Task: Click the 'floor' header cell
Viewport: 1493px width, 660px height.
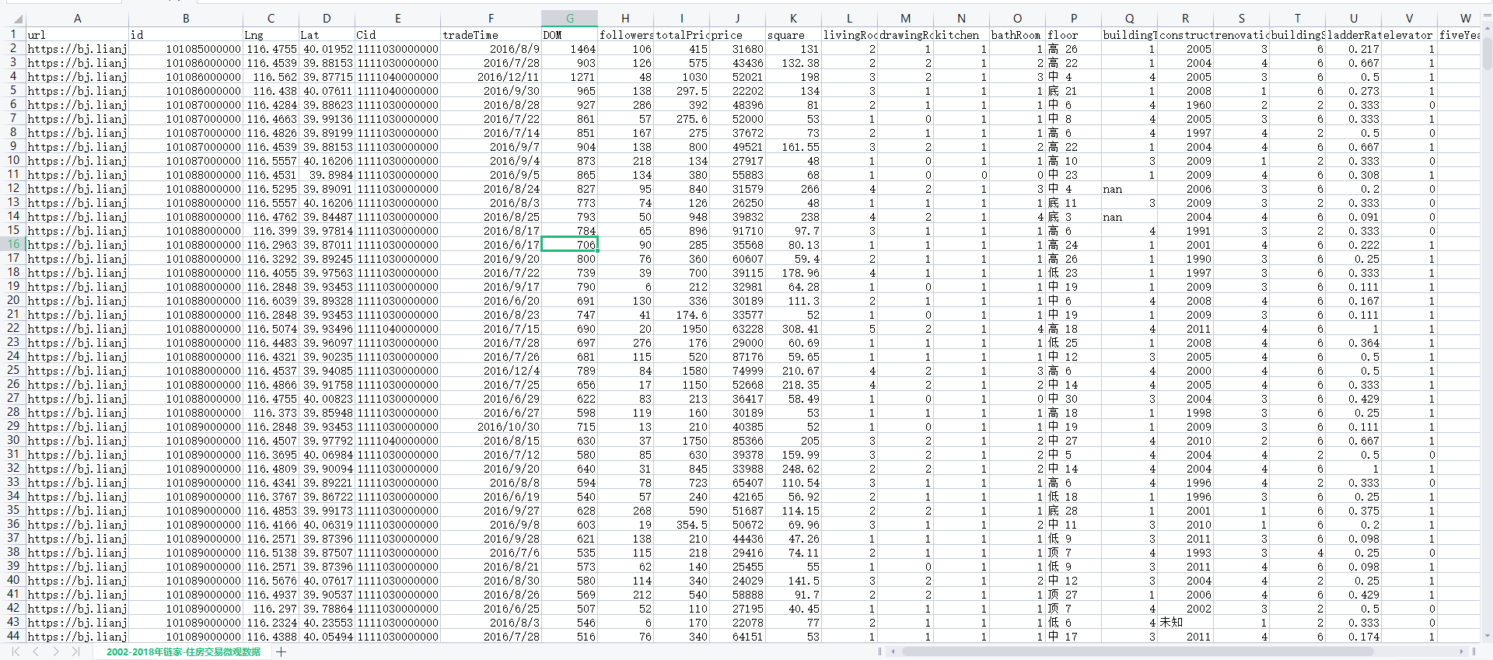Action: (1073, 34)
